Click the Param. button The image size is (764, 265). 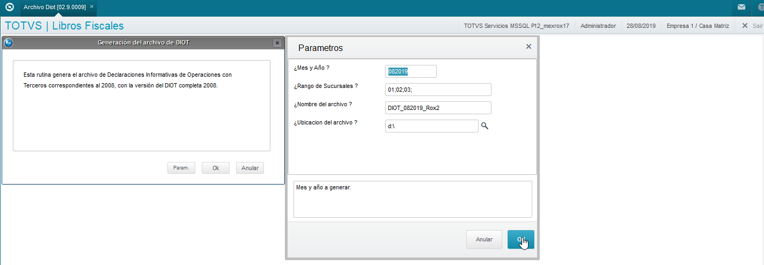pos(181,168)
